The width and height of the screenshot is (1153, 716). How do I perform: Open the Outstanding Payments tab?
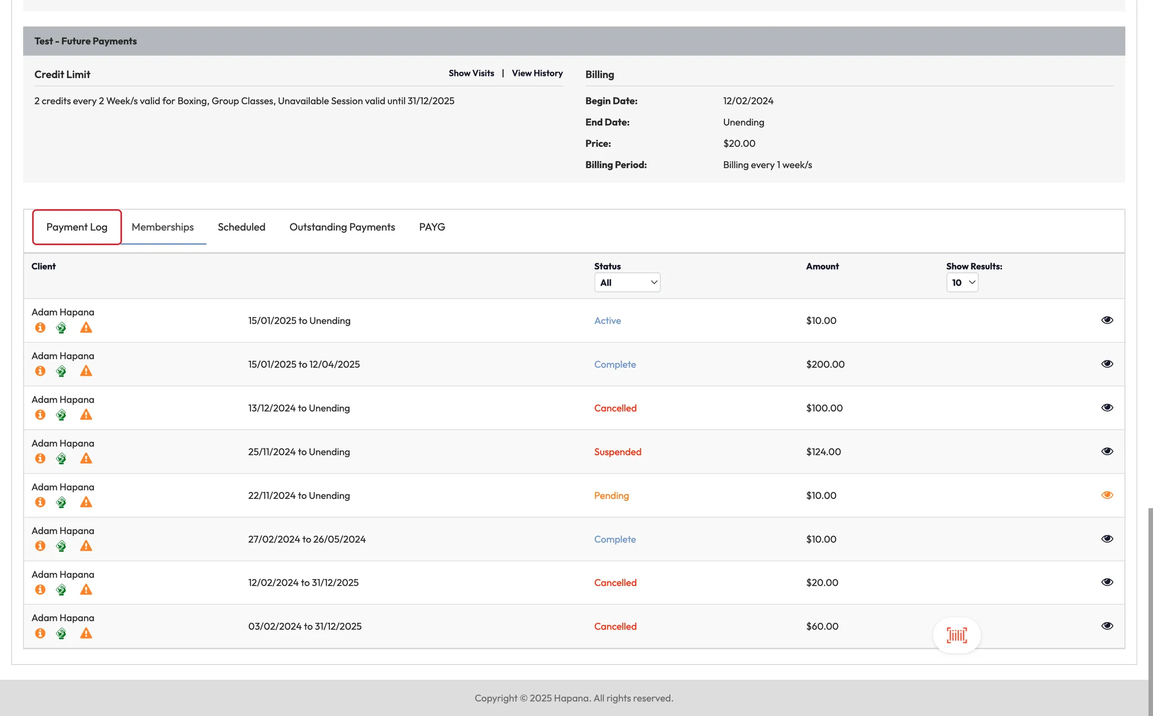[342, 227]
